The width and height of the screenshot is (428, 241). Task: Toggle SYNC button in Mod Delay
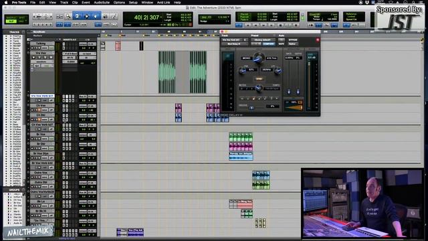point(259,79)
